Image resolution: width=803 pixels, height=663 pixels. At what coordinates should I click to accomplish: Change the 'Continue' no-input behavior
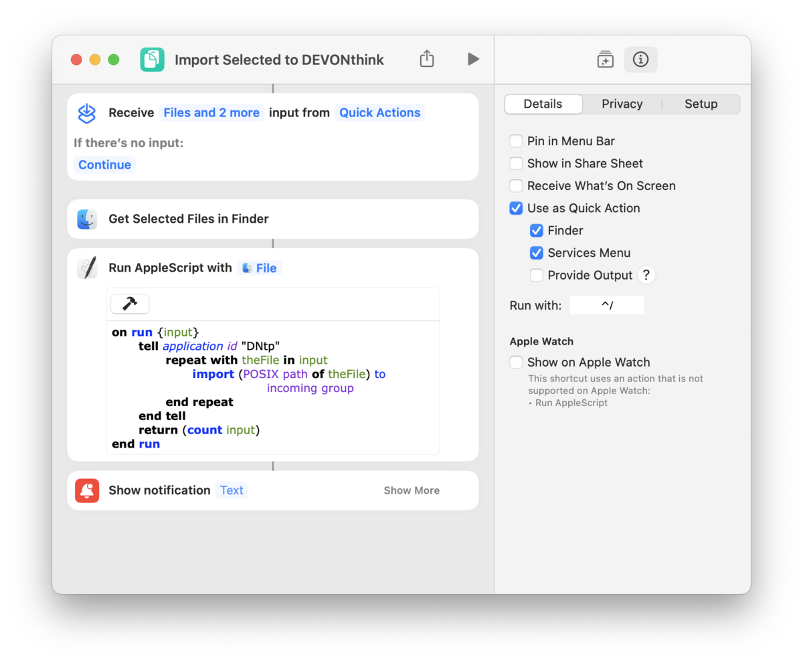point(104,165)
